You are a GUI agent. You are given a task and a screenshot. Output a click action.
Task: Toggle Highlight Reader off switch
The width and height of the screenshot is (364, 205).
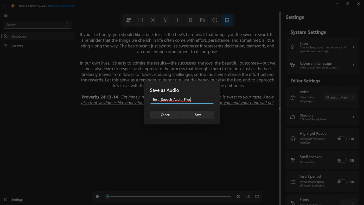(342, 139)
